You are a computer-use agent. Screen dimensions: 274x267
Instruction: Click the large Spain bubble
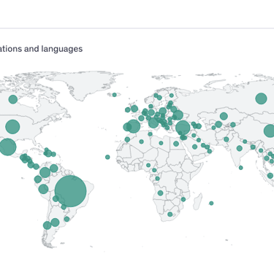(x=134, y=126)
